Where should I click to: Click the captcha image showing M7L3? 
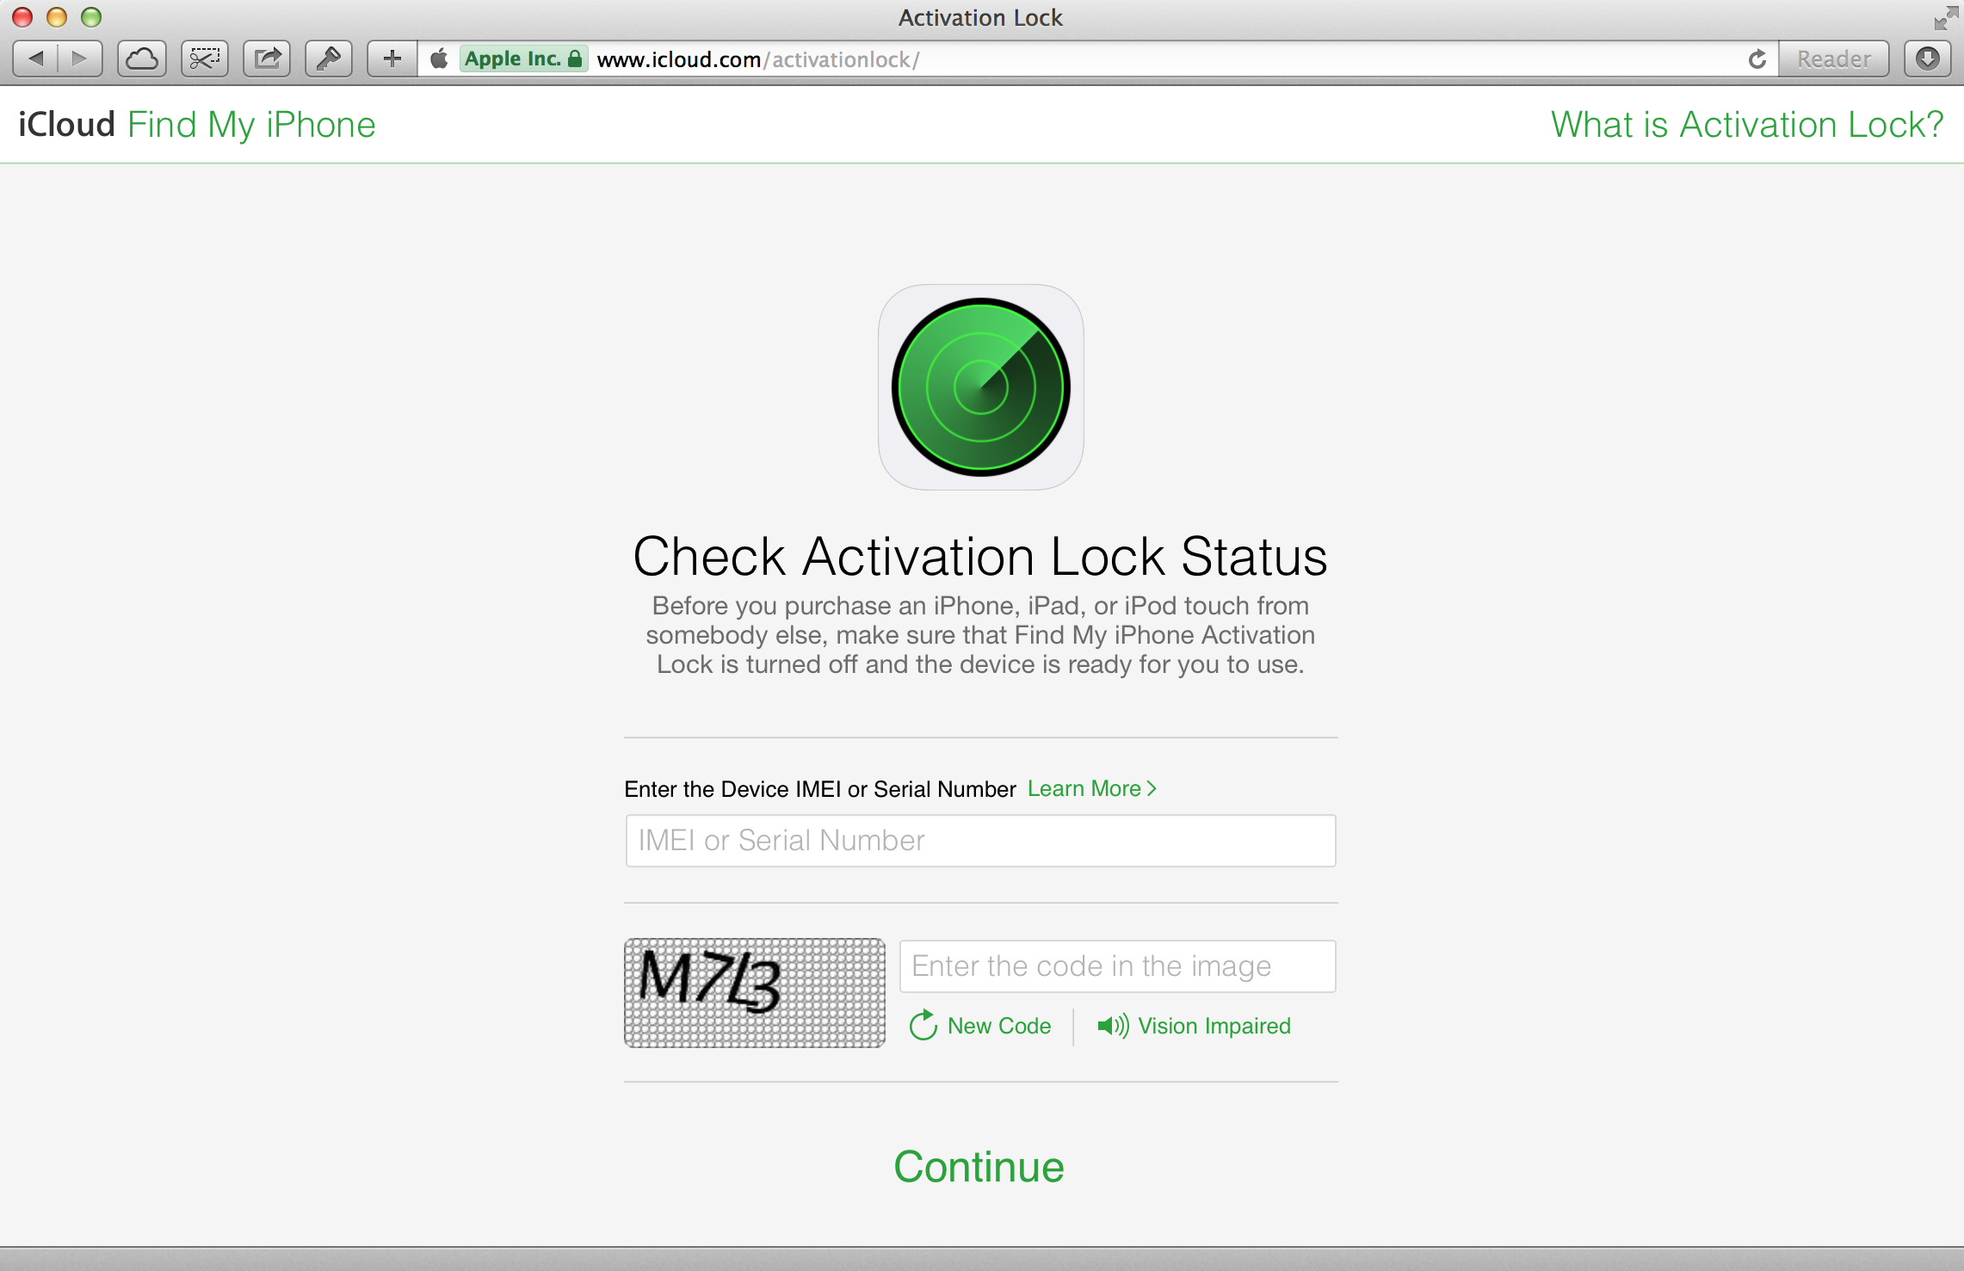[755, 992]
